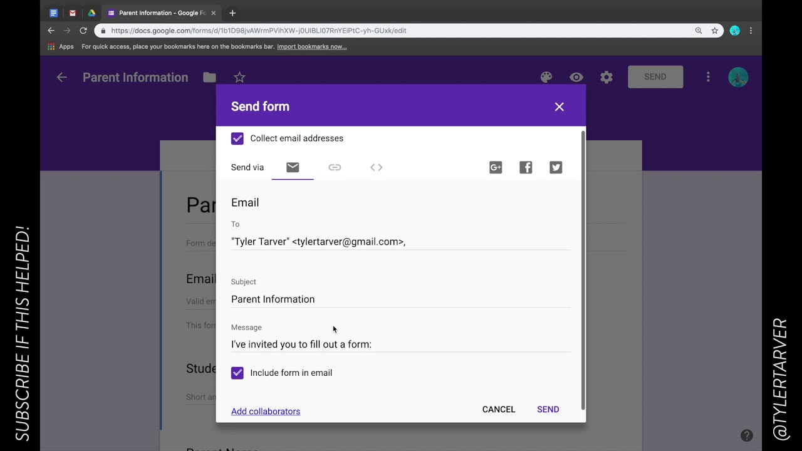Share form on Twitter
Image resolution: width=802 pixels, height=451 pixels.
point(556,167)
